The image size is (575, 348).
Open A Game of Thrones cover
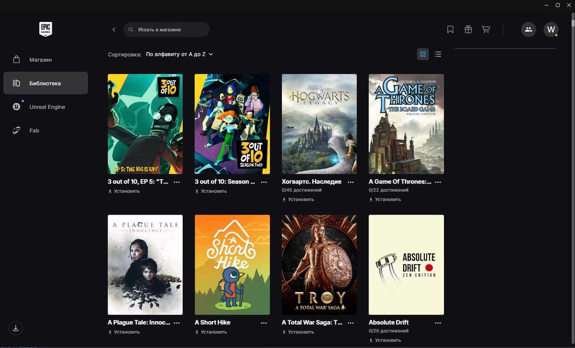pyautogui.click(x=407, y=124)
